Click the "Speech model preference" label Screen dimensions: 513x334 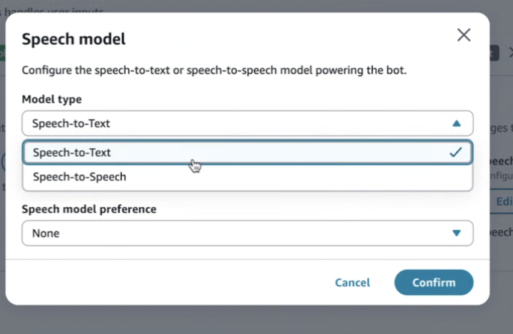pyautogui.click(x=89, y=209)
